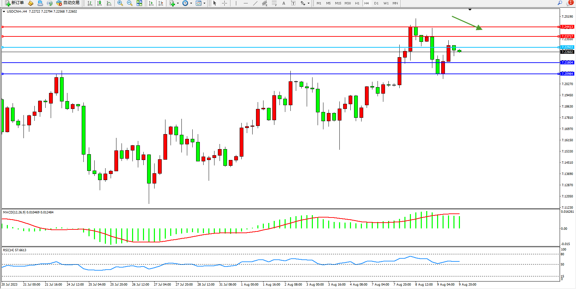Select the red 7.24413 horizontal line handle
Viewport: 576px width, 289px height.
pos(3,27)
